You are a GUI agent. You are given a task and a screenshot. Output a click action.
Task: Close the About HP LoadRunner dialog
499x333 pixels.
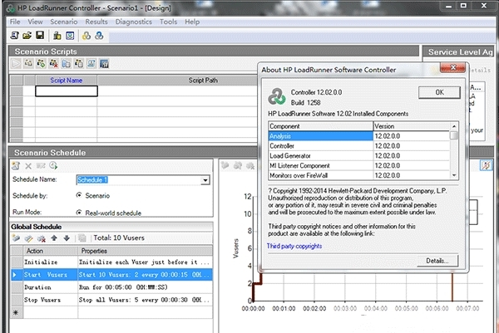[x=453, y=67]
